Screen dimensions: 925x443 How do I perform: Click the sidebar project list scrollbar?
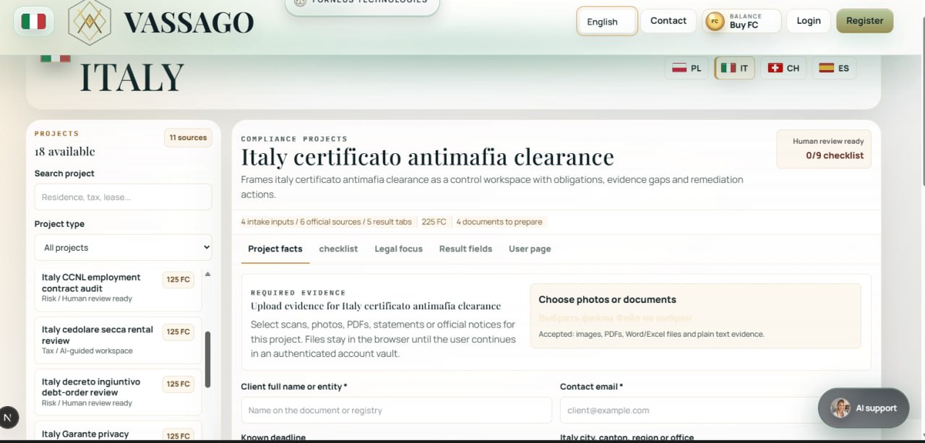[x=208, y=360]
